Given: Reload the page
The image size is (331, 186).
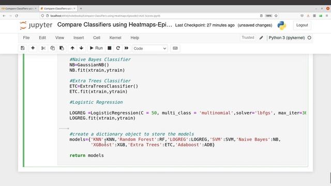Looking at the screenshot, I should [17, 16].
